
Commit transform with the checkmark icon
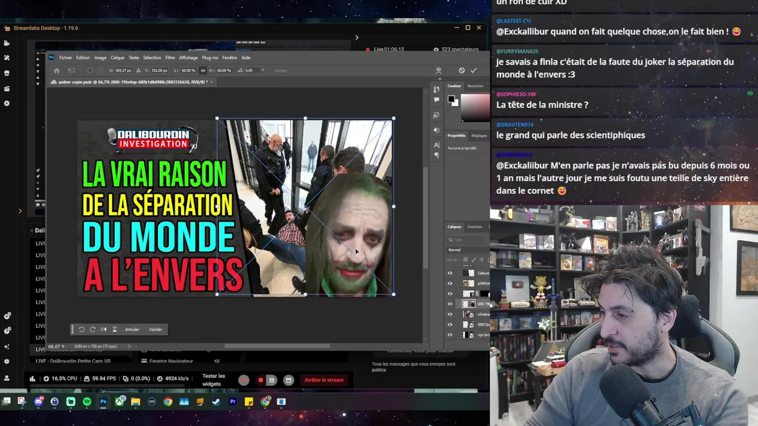[x=474, y=70]
